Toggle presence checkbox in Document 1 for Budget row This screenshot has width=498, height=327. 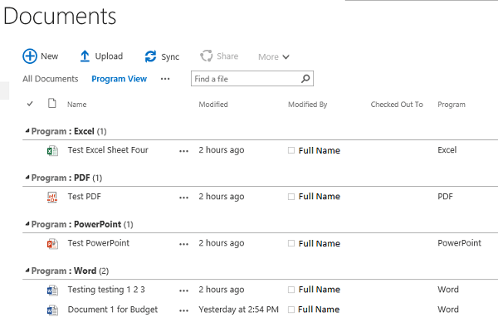291,310
